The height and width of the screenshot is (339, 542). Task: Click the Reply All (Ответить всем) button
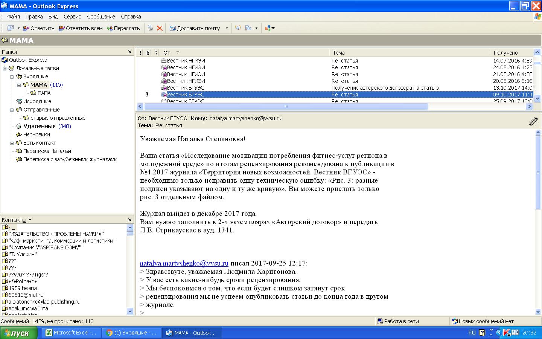coord(81,28)
